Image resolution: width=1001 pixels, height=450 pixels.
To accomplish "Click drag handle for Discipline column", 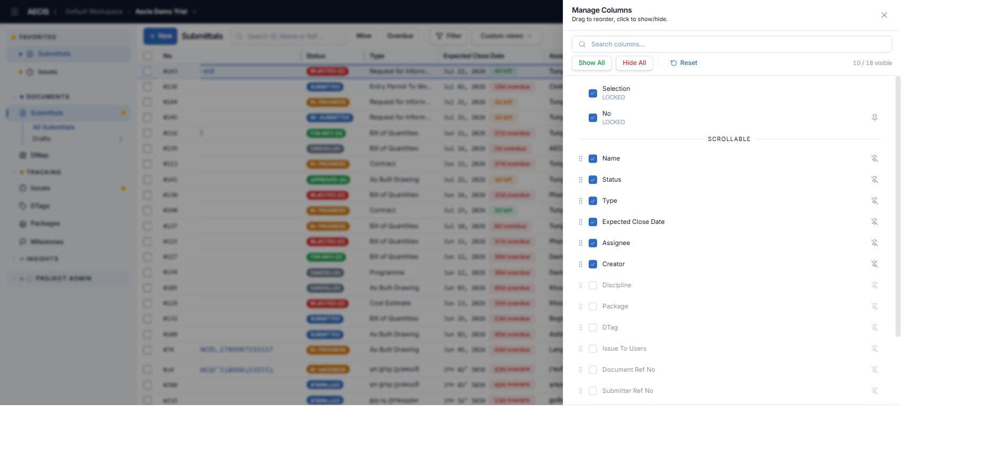I will click(580, 285).
